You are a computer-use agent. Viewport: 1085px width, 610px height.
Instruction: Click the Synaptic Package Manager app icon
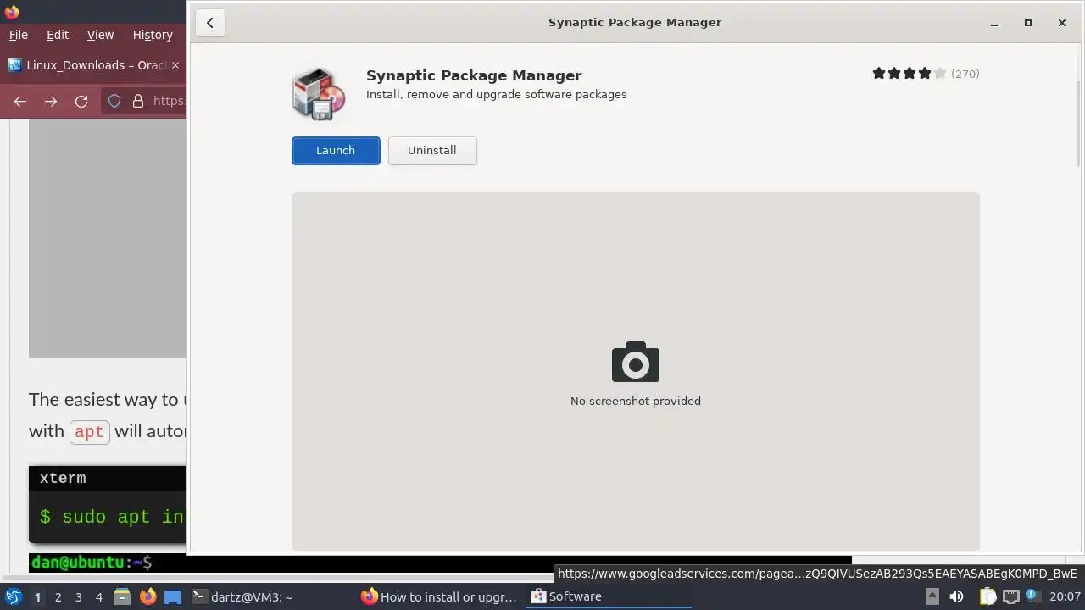click(319, 93)
